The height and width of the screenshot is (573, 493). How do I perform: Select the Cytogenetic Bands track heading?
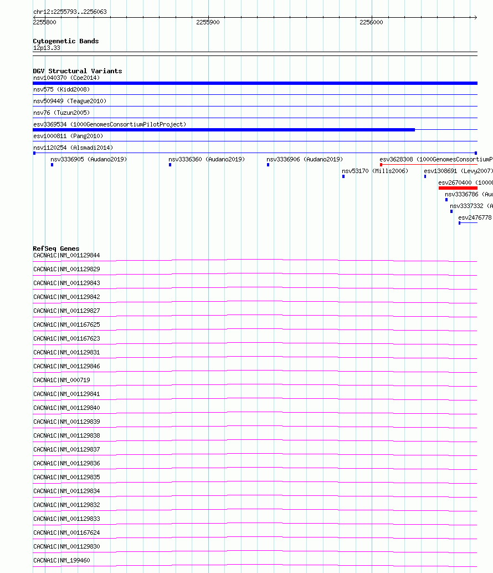66,41
